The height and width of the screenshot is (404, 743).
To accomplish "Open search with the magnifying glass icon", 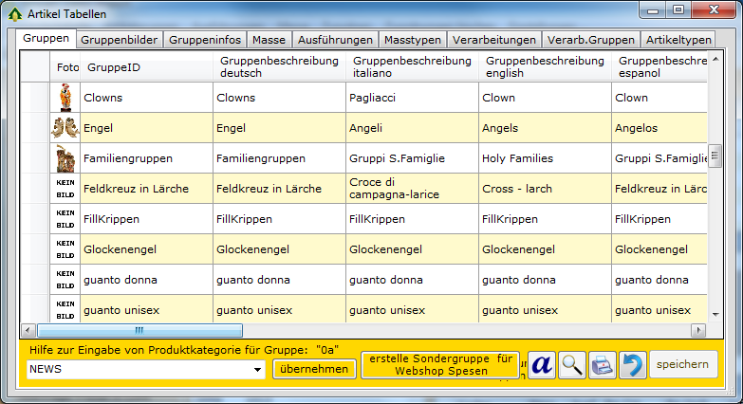I will 571,365.
